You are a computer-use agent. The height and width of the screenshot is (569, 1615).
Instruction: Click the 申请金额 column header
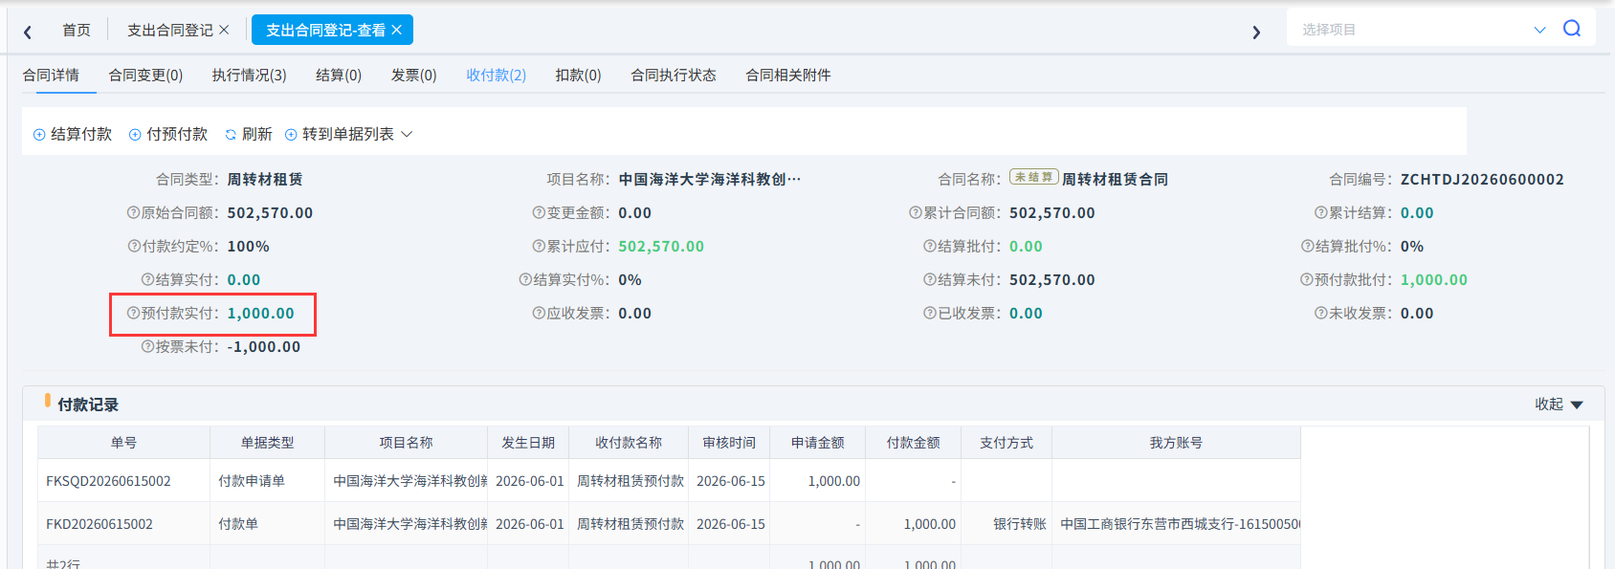click(818, 443)
